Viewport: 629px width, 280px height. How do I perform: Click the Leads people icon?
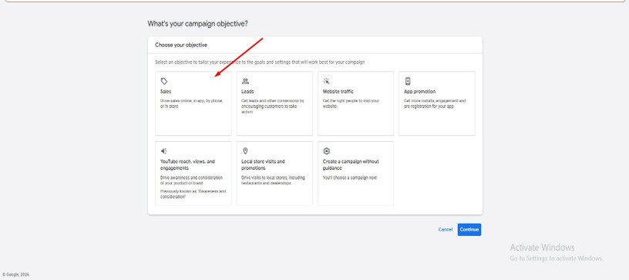[245, 81]
